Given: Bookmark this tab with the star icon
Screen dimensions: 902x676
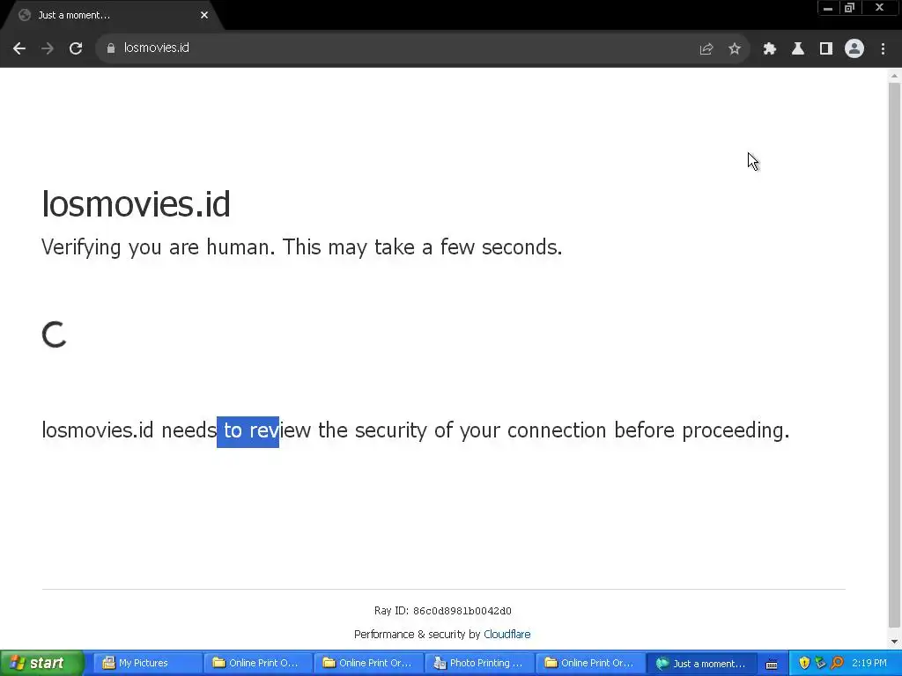Looking at the screenshot, I should 735,49.
